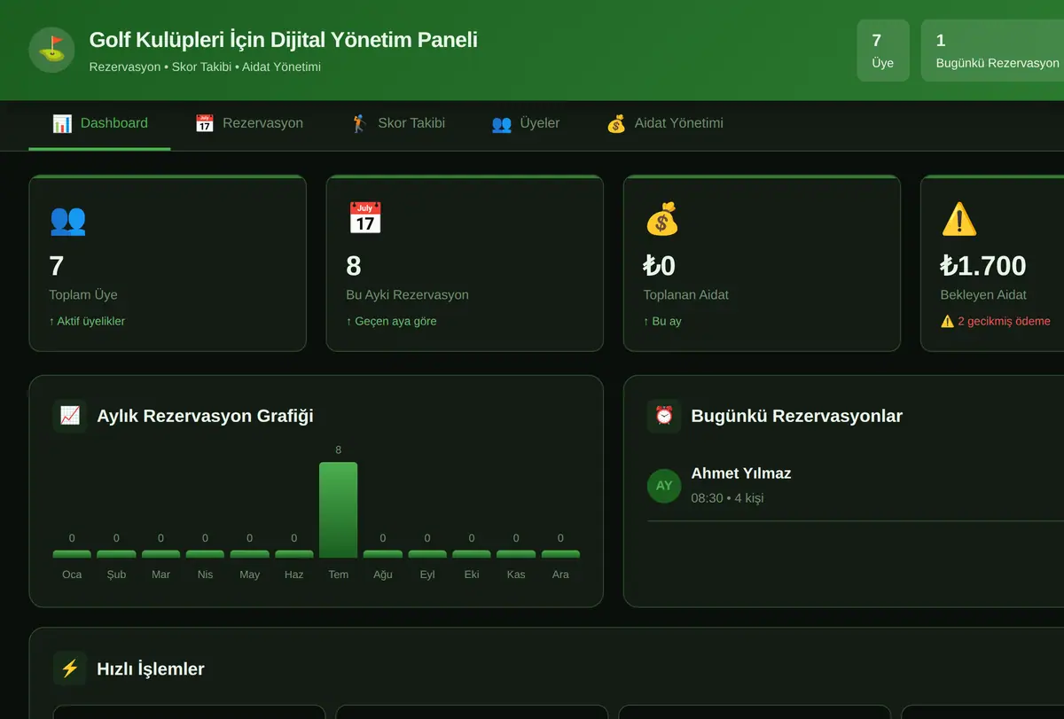Click the golfer icon beside Skor Takibi
The image size is (1064, 719).
pyautogui.click(x=359, y=123)
